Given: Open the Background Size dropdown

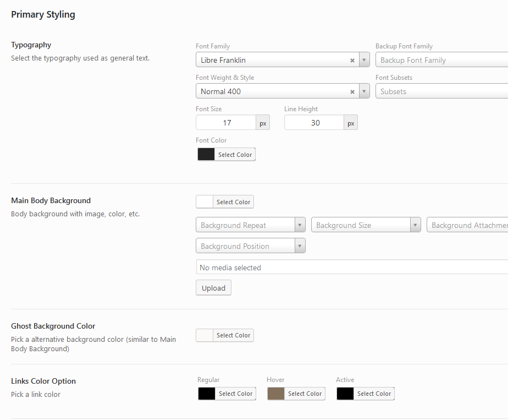Looking at the screenshot, I should (415, 225).
